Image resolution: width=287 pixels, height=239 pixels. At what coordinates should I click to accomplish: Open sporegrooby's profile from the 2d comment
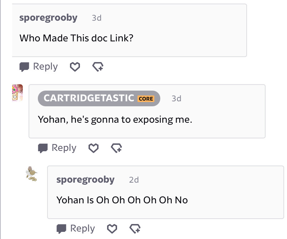click(85, 180)
